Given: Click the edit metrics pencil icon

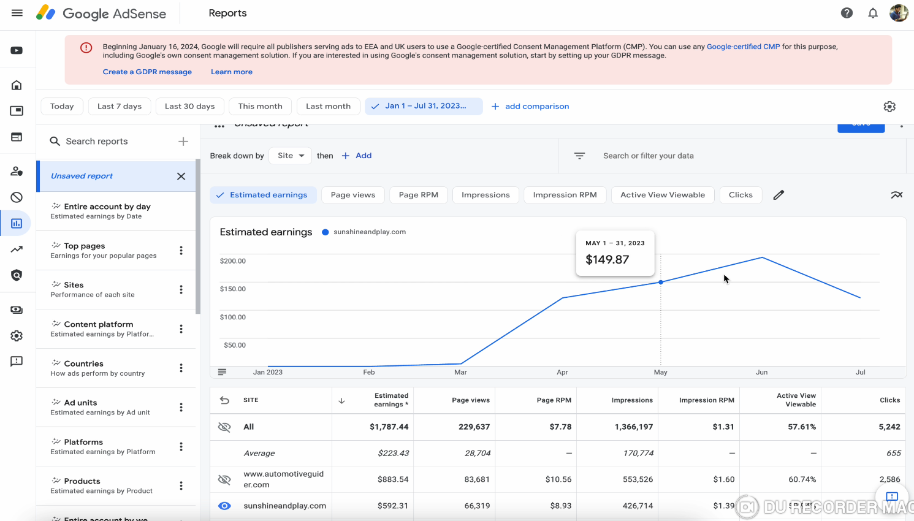Looking at the screenshot, I should [779, 195].
